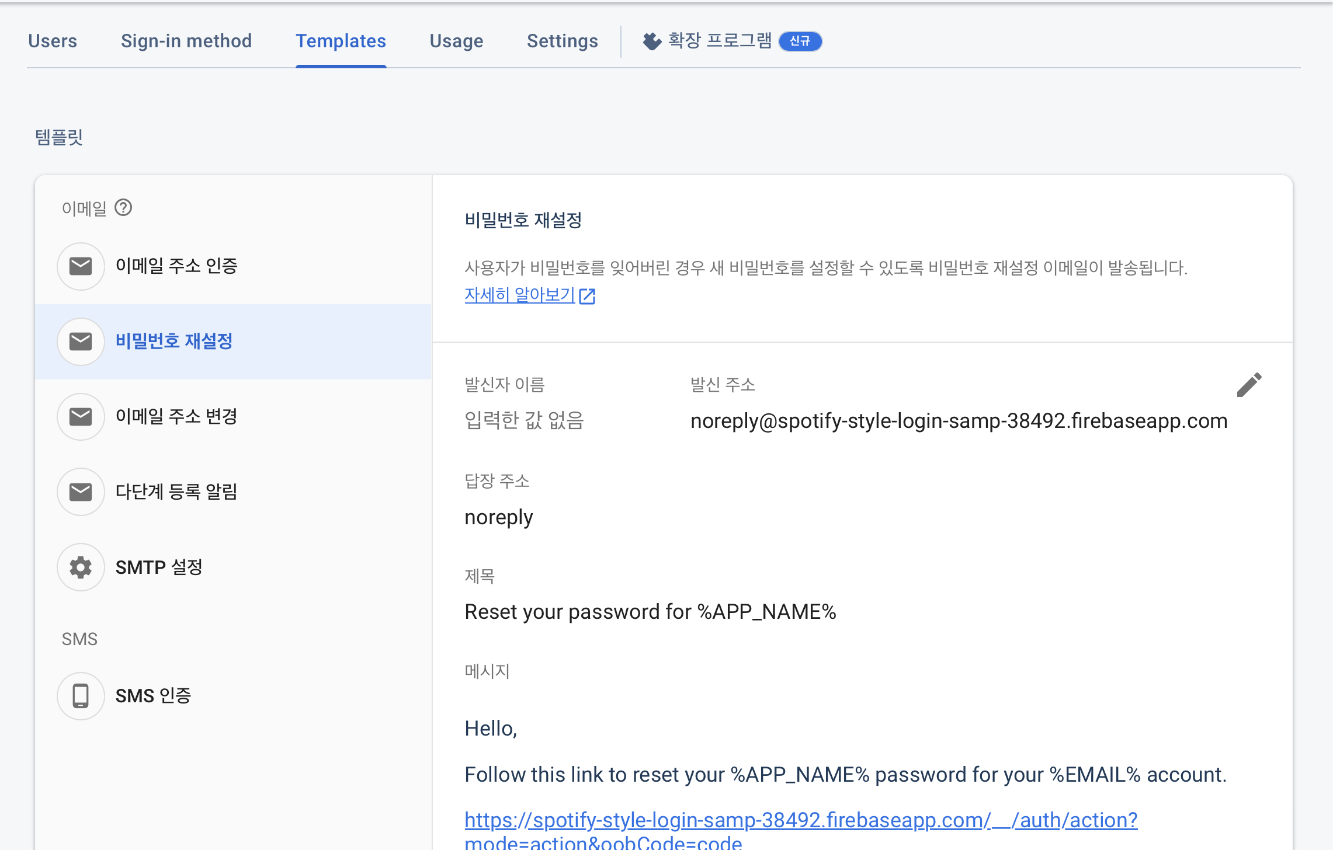Open the 확장 프로그램 tab
The image size is (1333, 850).
pos(720,41)
